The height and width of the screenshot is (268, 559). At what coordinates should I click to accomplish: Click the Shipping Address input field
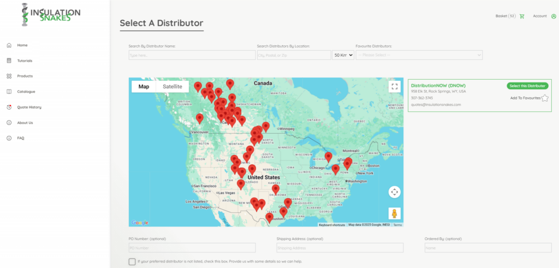click(x=340, y=248)
